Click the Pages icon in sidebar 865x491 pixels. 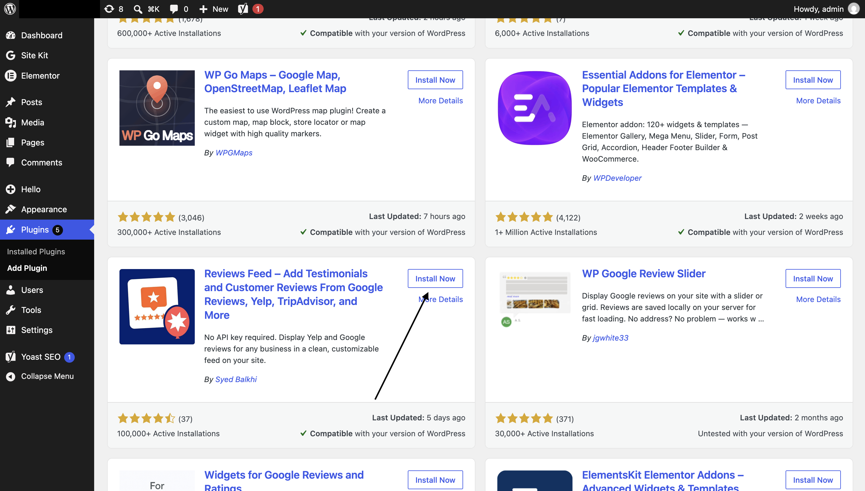tap(11, 142)
